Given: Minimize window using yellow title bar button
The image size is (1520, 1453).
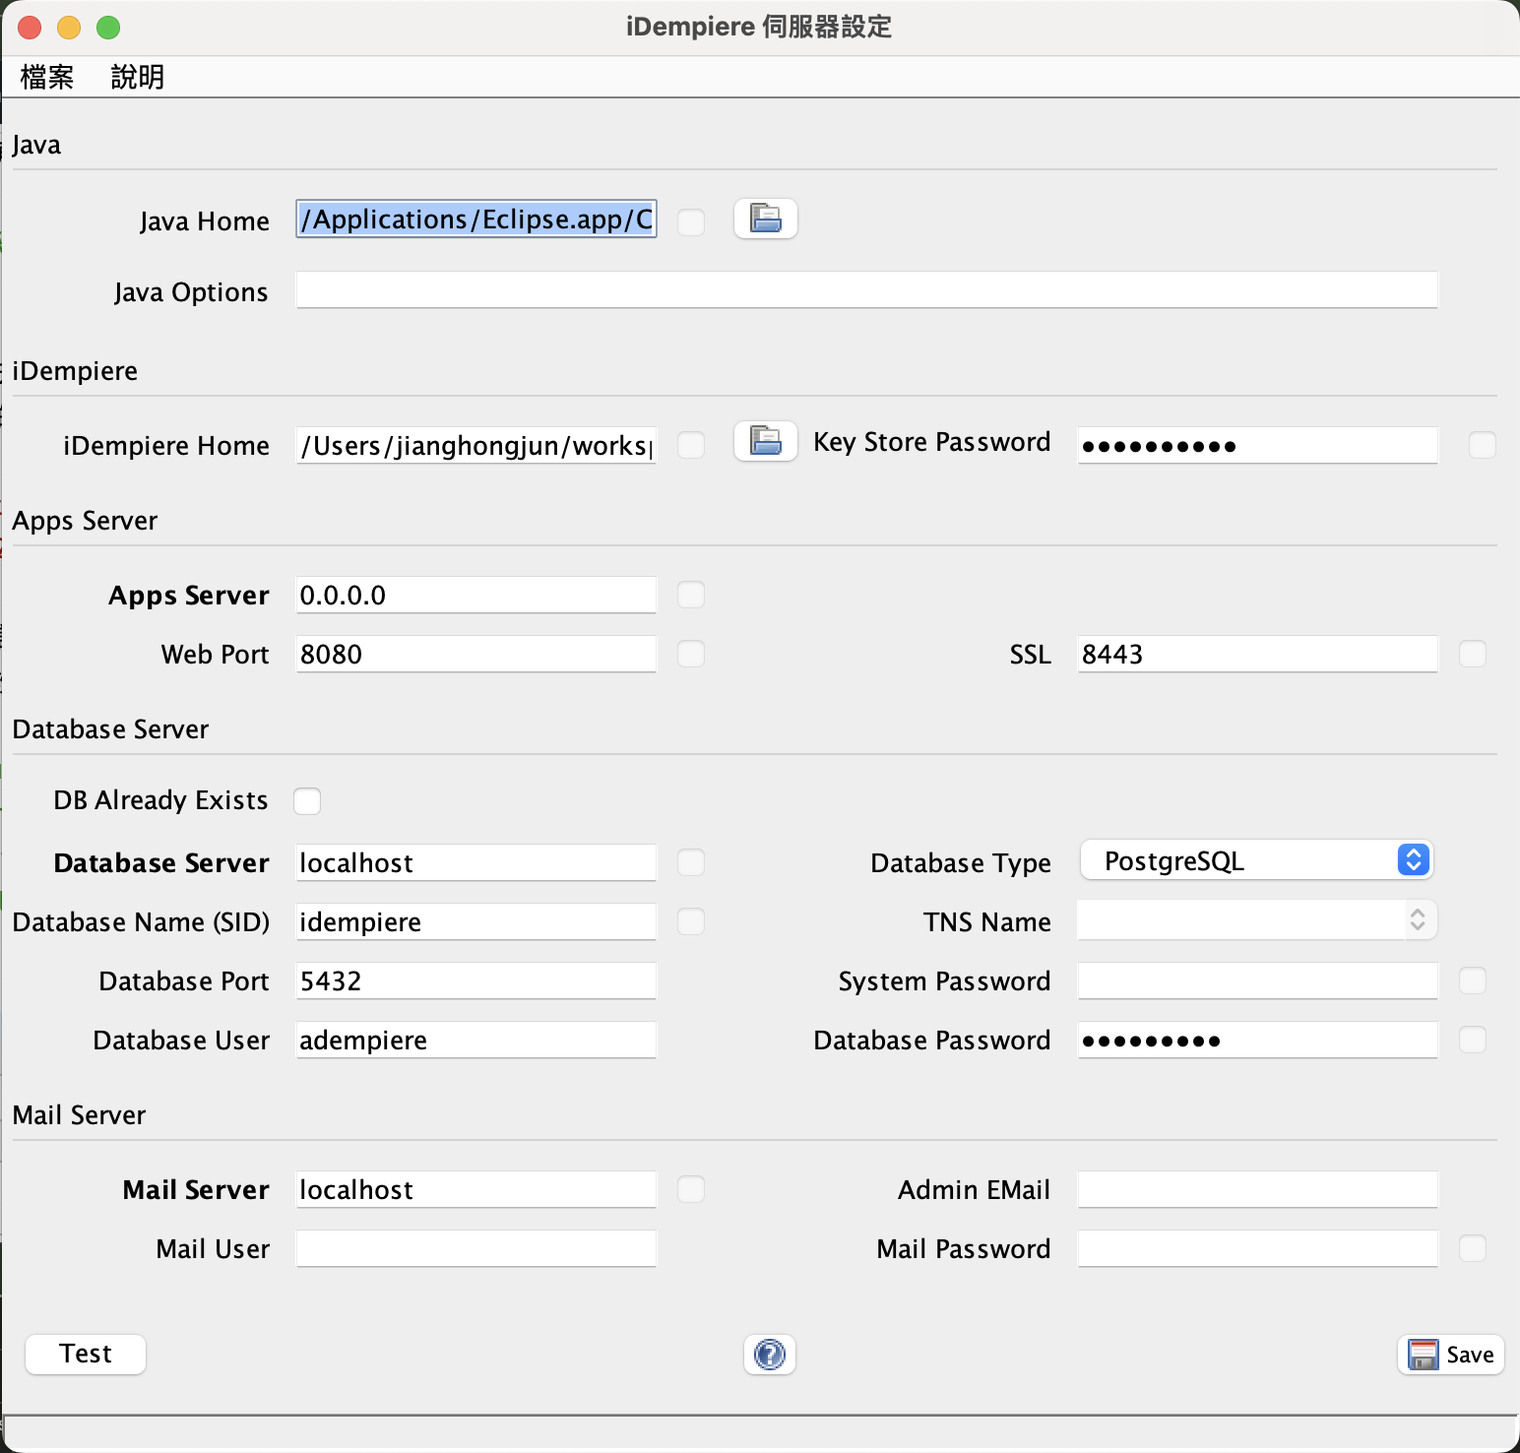Looking at the screenshot, I should (69, 28).
